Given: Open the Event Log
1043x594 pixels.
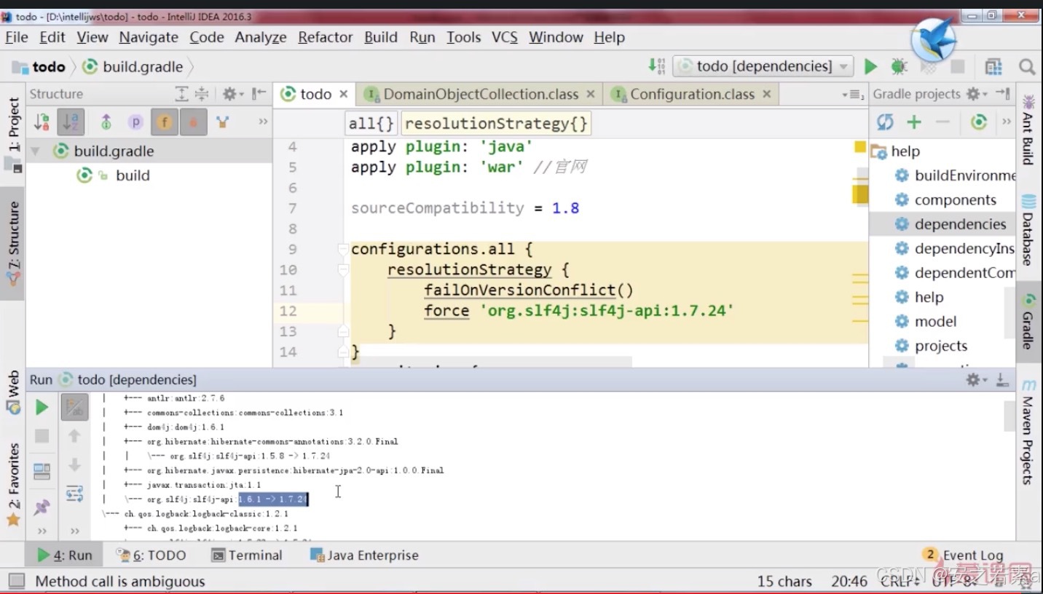Looking at the screenshot, I should (x=964, y=555).
